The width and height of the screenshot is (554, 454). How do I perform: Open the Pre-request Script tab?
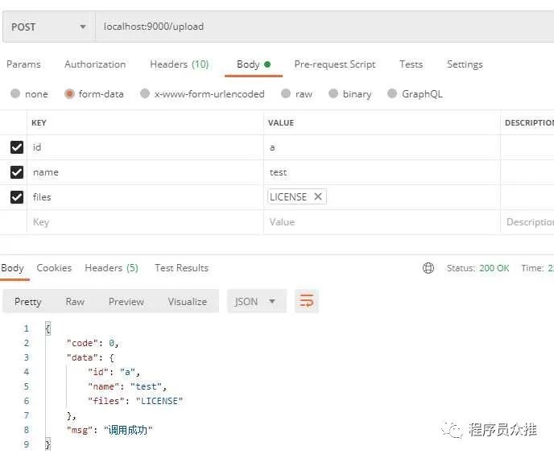pos(335,64)
